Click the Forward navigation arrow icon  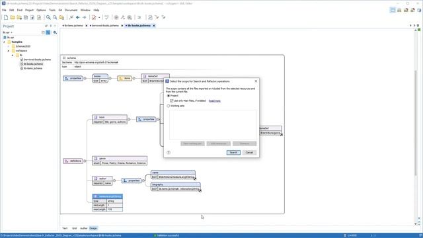click(x=84, y=17)
